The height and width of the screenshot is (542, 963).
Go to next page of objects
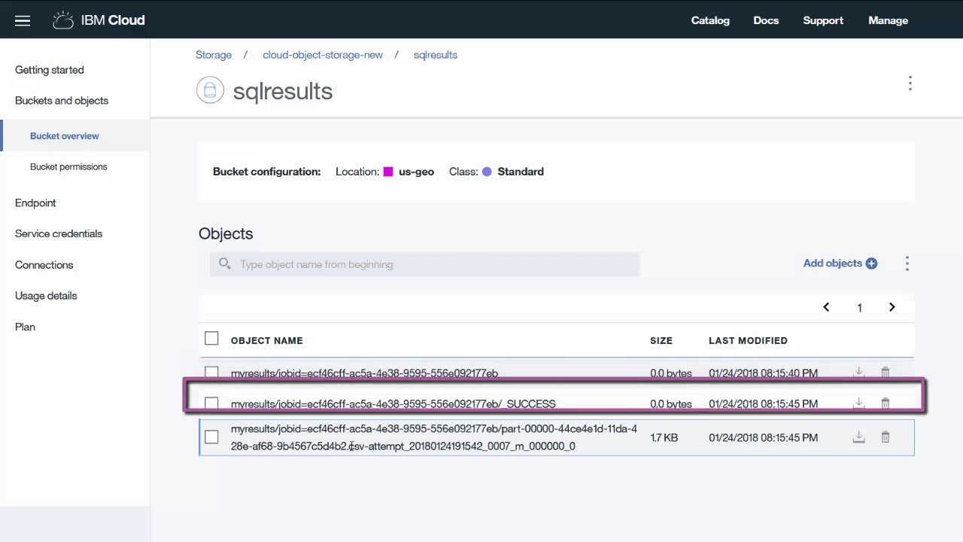pyautogui.click(x=892, y=307)
